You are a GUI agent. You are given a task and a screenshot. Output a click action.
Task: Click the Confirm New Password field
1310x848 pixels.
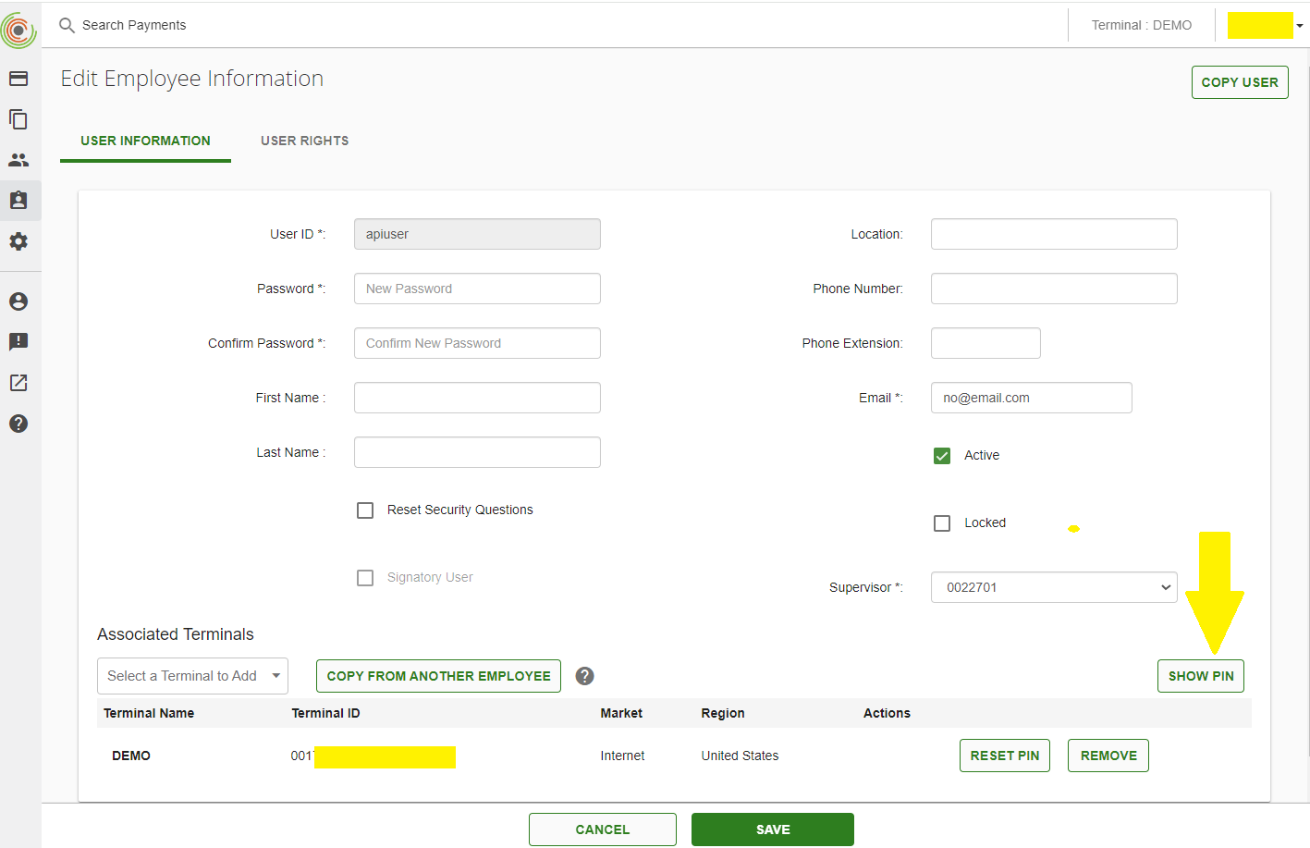477,343
